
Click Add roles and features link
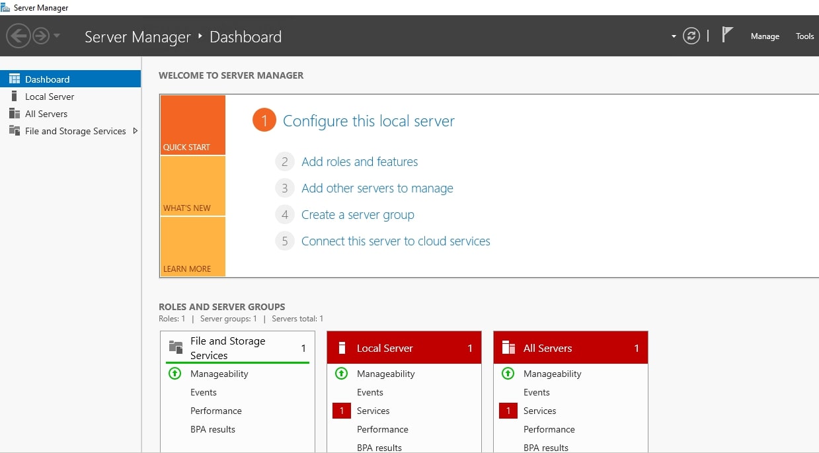coord(360,161)
